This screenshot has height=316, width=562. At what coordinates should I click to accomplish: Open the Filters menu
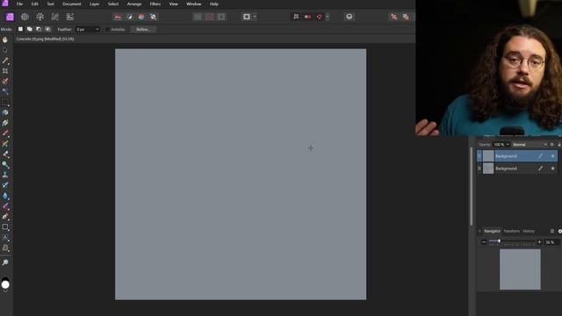pyautogui.click(x=155, y=4)
